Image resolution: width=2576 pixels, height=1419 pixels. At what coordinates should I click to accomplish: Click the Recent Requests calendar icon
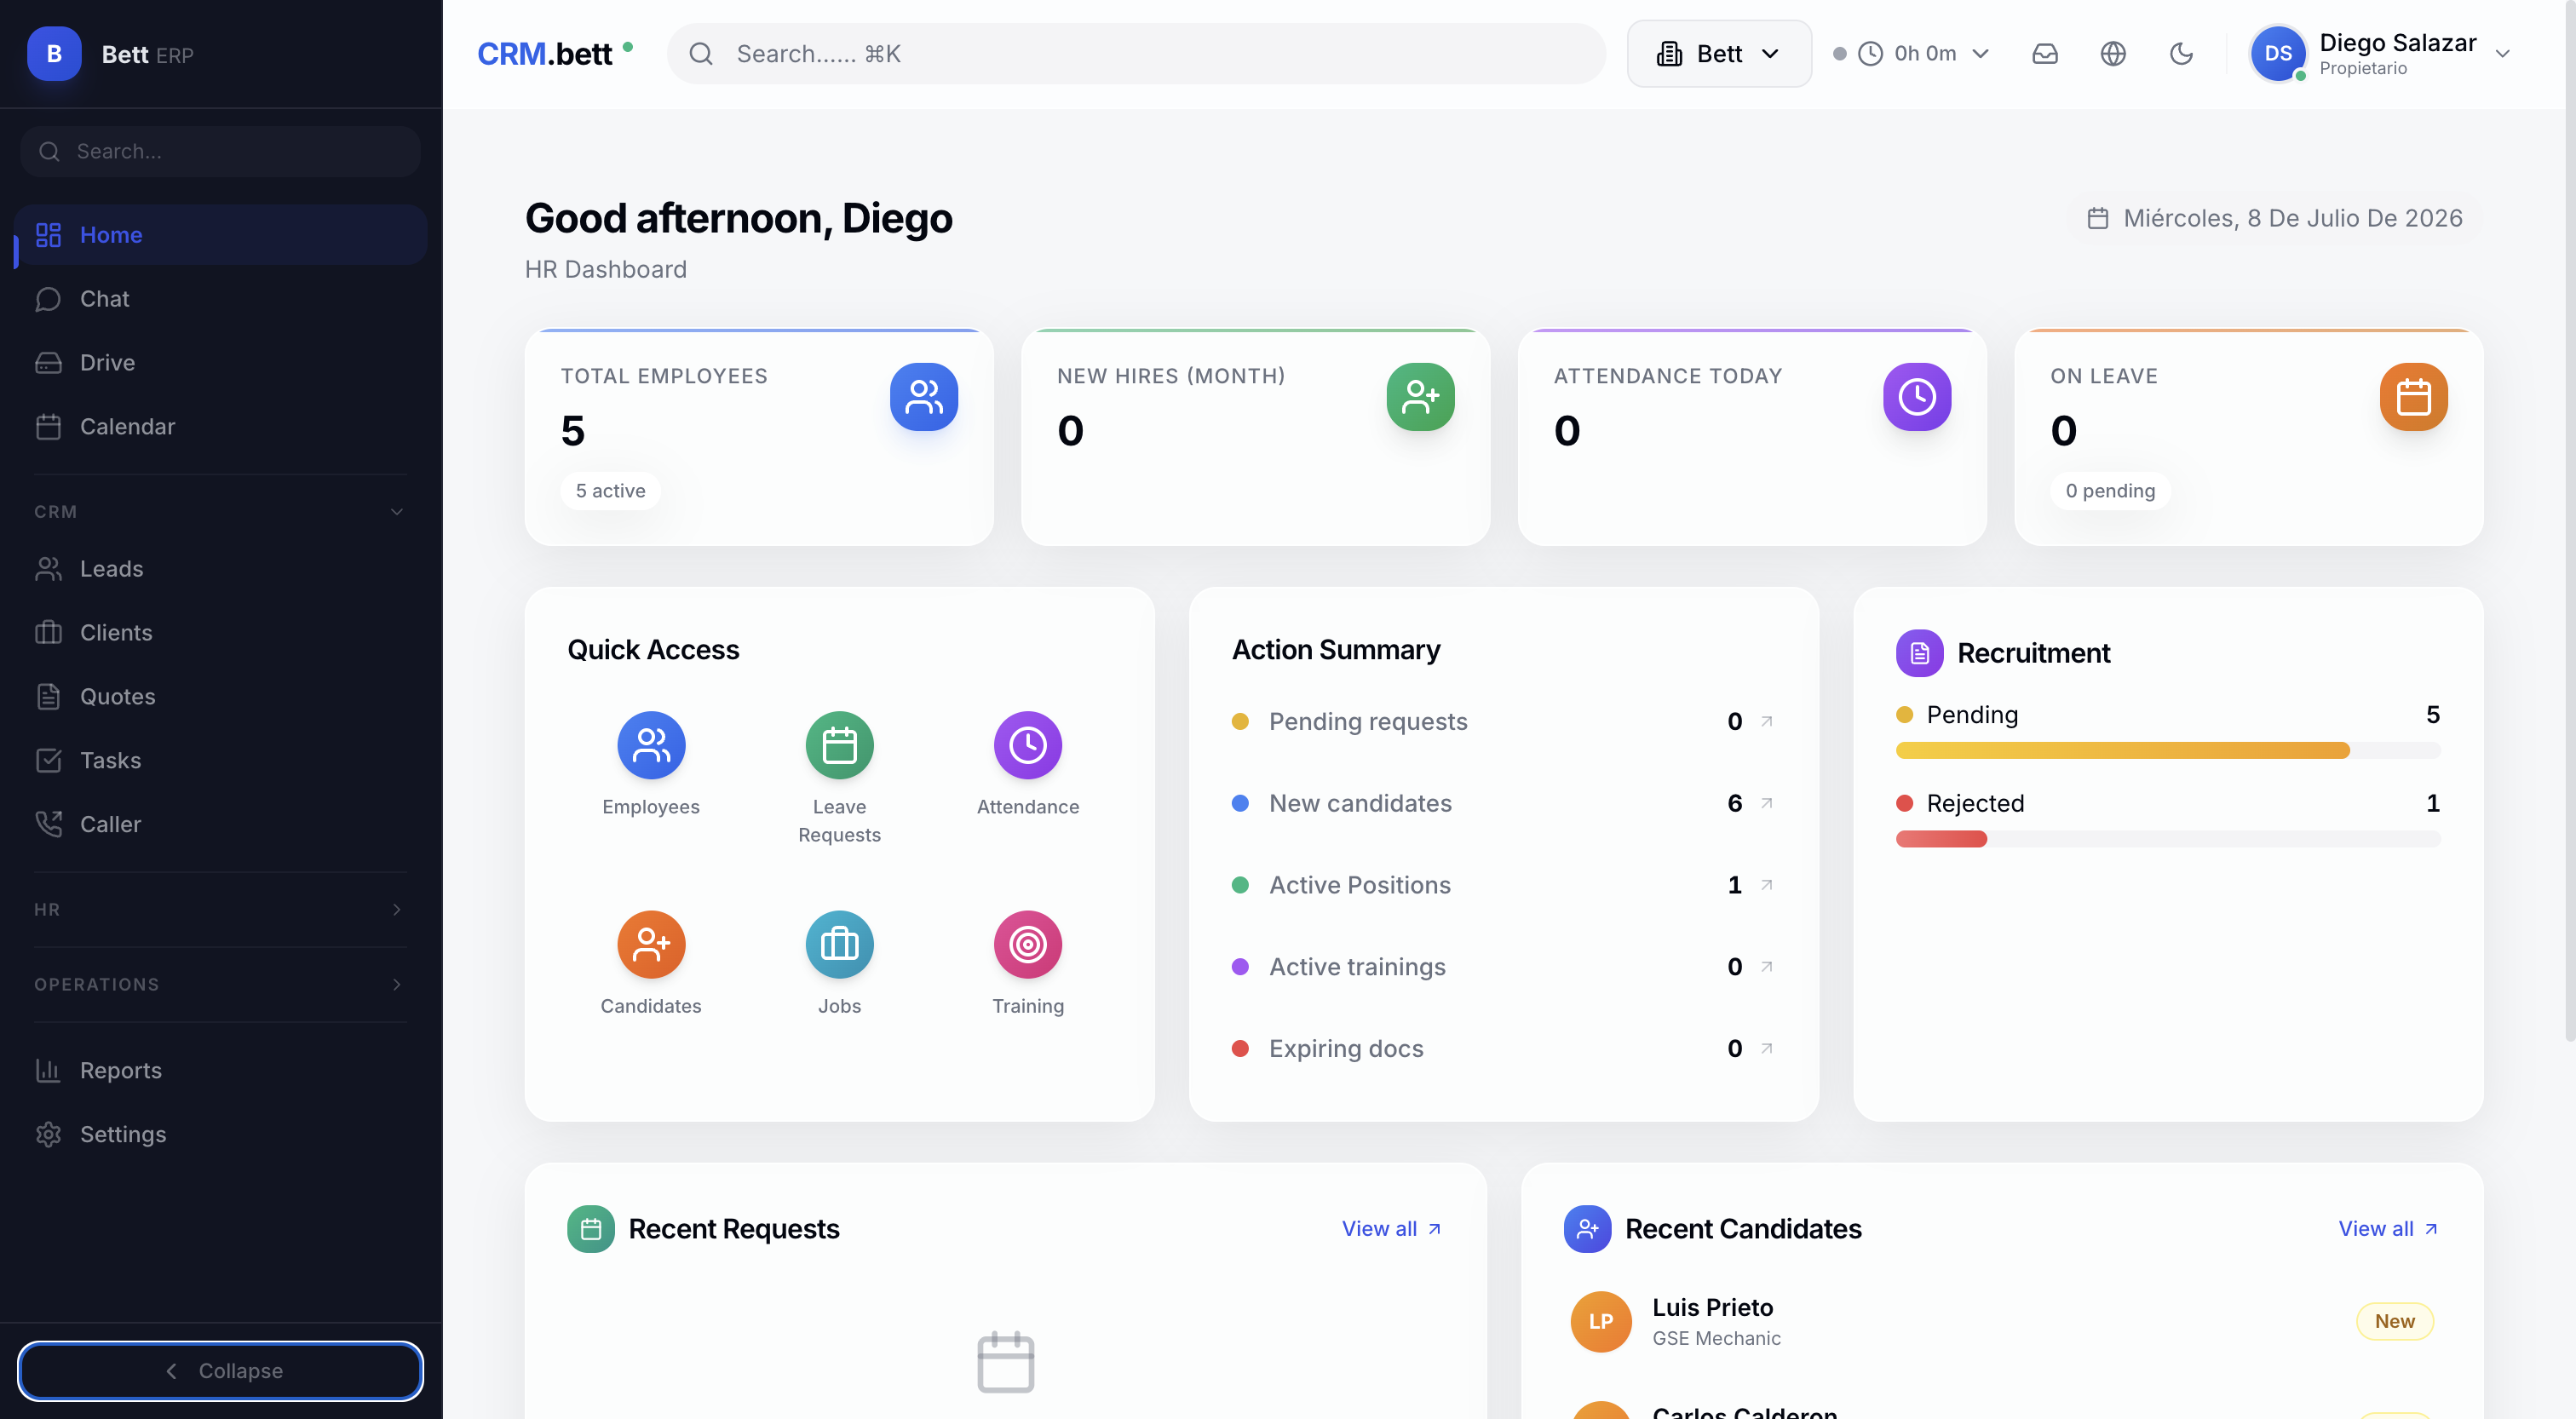[591, 1229]
